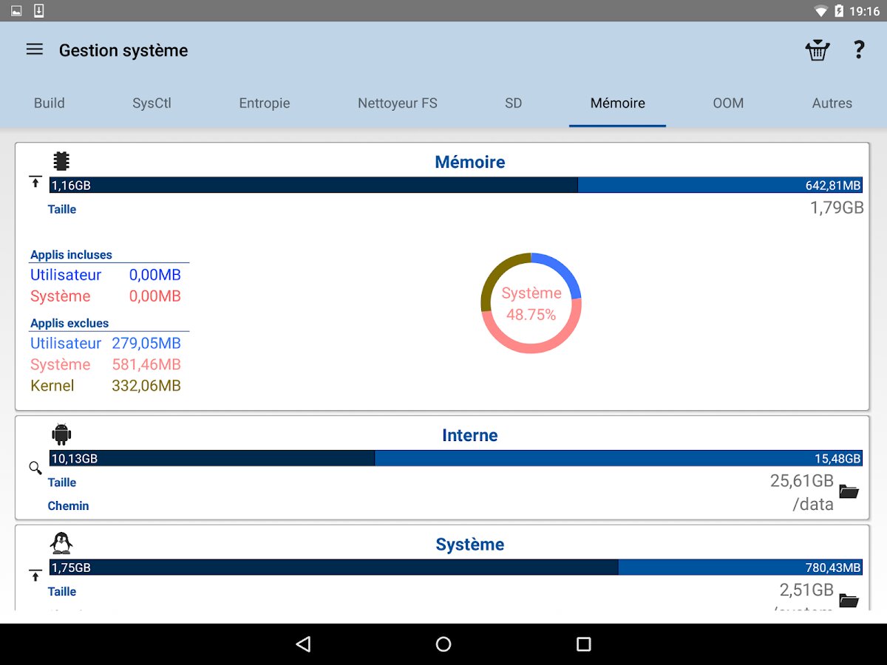Go to the Autres tab

(832, 103)
